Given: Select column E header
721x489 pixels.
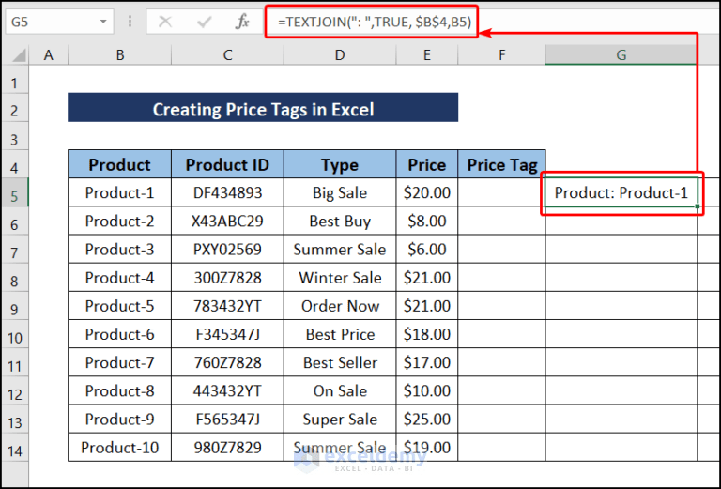Looking at the screenshot, I should pyautogui.click(x=427, y=55).
